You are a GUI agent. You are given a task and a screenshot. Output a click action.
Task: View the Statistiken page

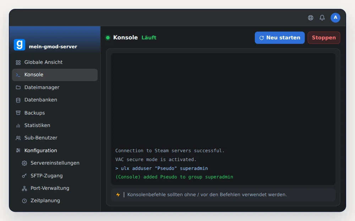(55, 125)
